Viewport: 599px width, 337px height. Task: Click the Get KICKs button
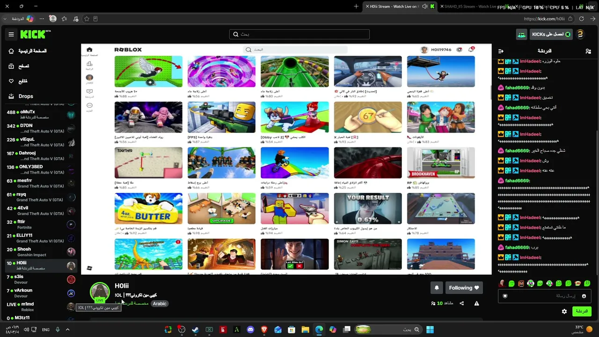click(x=551, y=34)
